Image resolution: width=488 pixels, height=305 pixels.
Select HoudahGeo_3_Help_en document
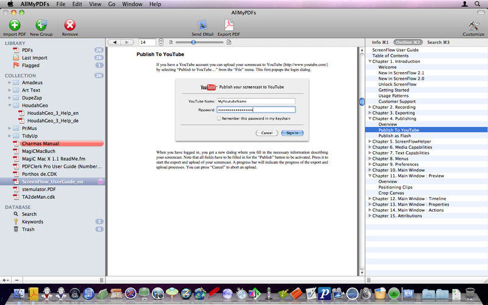pyautogui.click(x=53, y=113)
